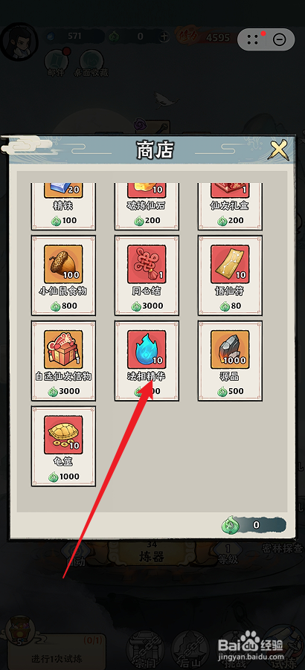Viewport: 305px width, 670px height.
Task: Select the 源晶 ore item
Action: (230, 361)
